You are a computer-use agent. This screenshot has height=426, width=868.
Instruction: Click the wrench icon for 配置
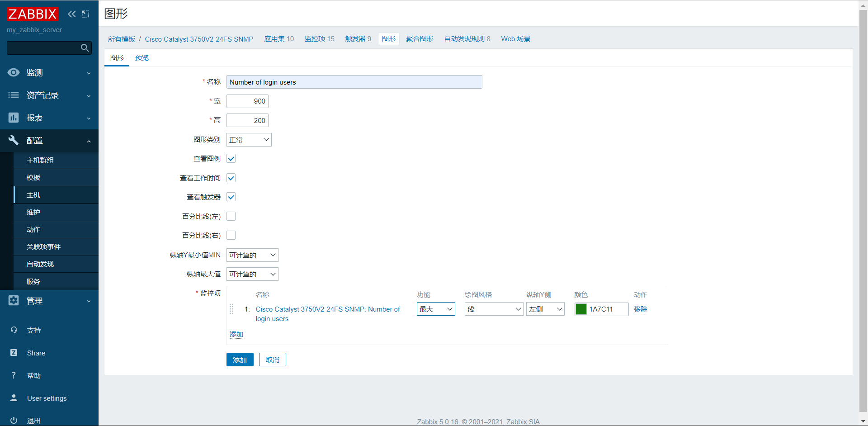[x=14, y=140]
